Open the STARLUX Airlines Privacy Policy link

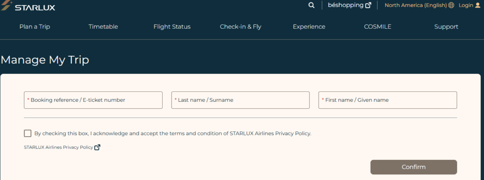pyautogui.click(x=58, y=147)
